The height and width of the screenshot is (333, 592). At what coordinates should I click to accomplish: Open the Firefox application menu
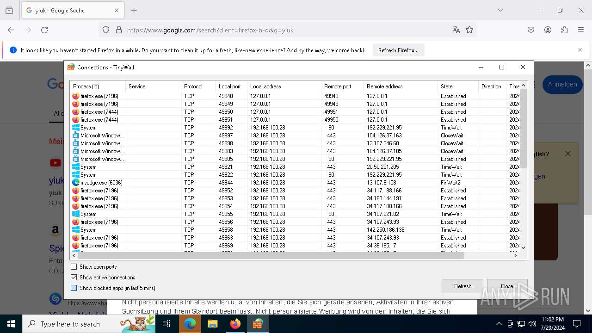[x=581, y=30]
